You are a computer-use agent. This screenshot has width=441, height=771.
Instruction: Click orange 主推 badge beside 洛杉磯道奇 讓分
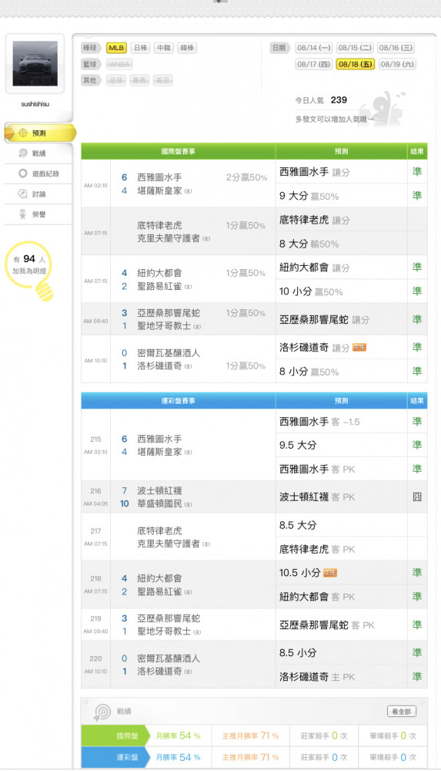pyautogui.click(x=359, y=348)
